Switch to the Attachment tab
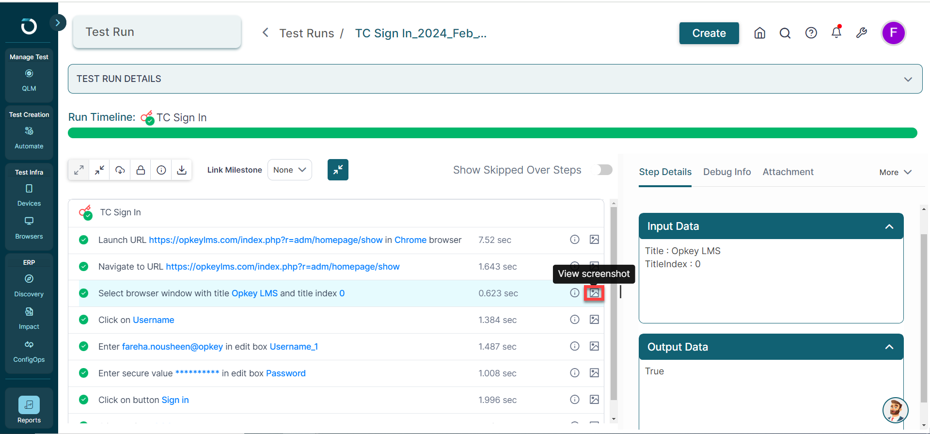Viewport: 930px width, 434px height. (x=788, y=172)
